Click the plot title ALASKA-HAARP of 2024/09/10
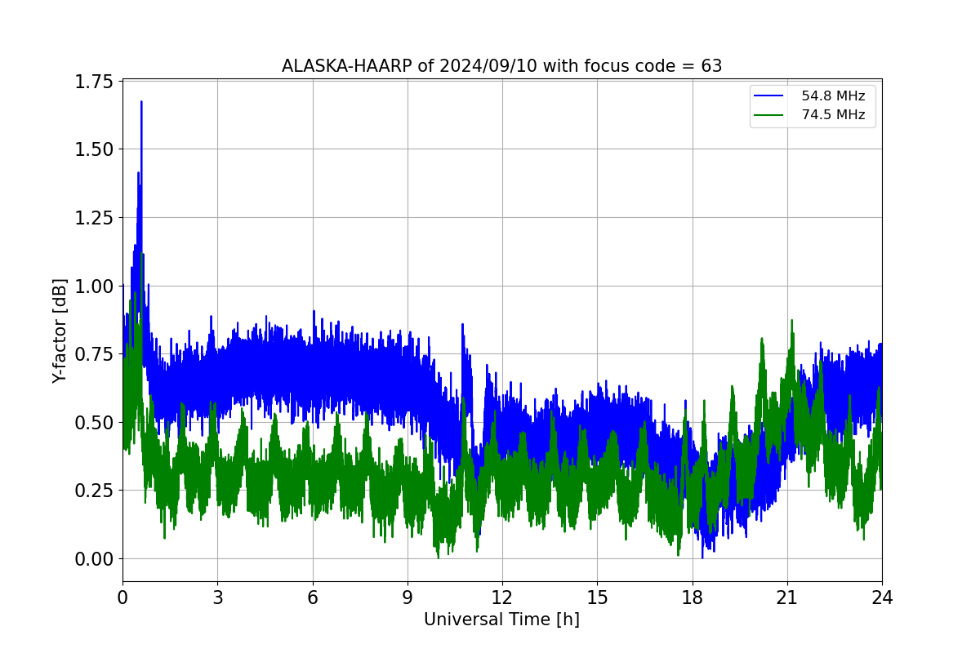 [x=501, y=66]
